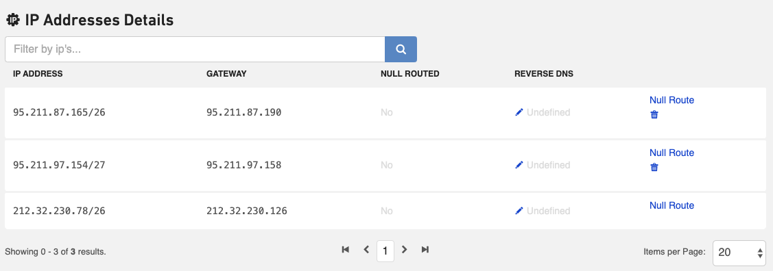Delete IP 95.211.97.154/27 with trash icon
Viewport: 773px width, 271px height.
[654, 167]
